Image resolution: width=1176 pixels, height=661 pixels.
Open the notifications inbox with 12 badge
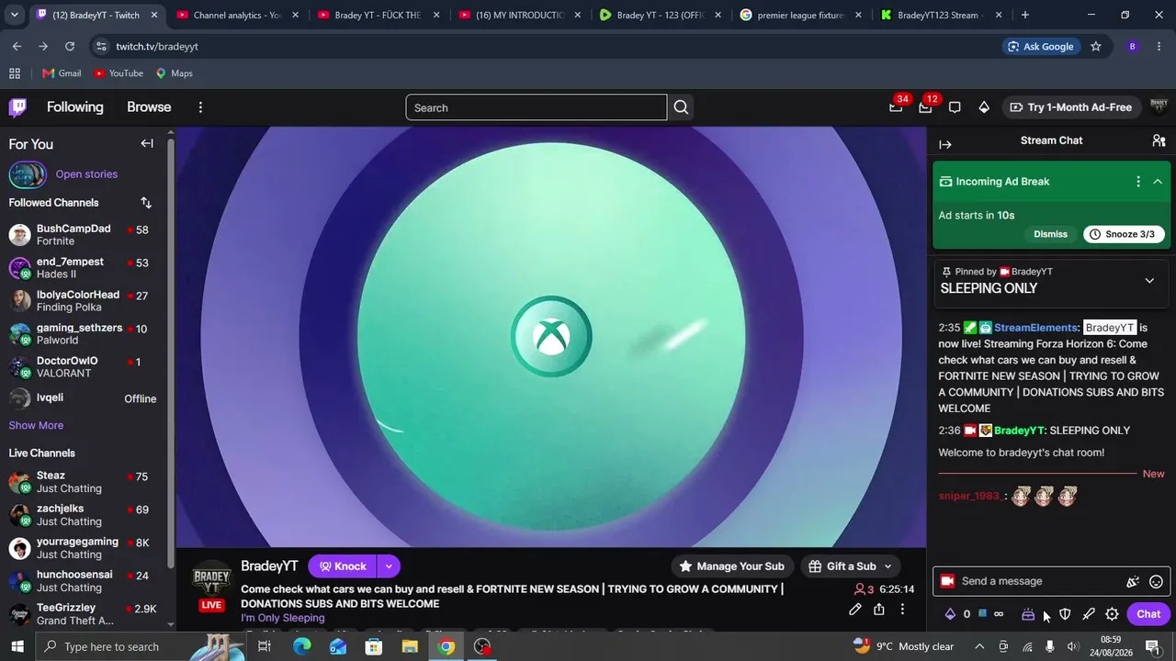pos(925,107)
